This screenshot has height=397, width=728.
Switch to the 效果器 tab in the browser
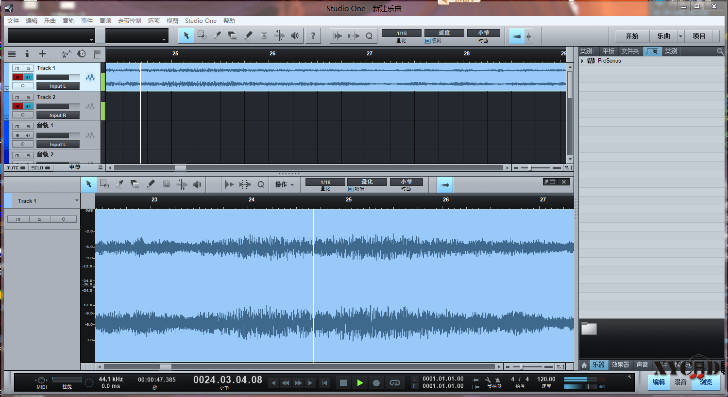click(x=620, y=364)
